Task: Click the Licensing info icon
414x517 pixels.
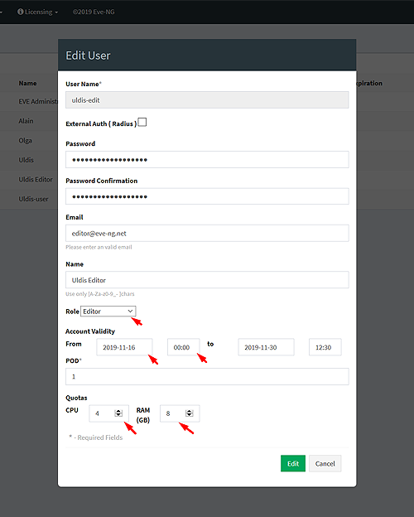Action: point(21,12)
